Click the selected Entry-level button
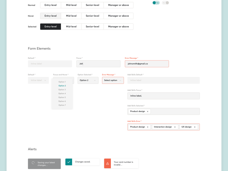Viewport: 228px width, 171px height. coord(50,27)
